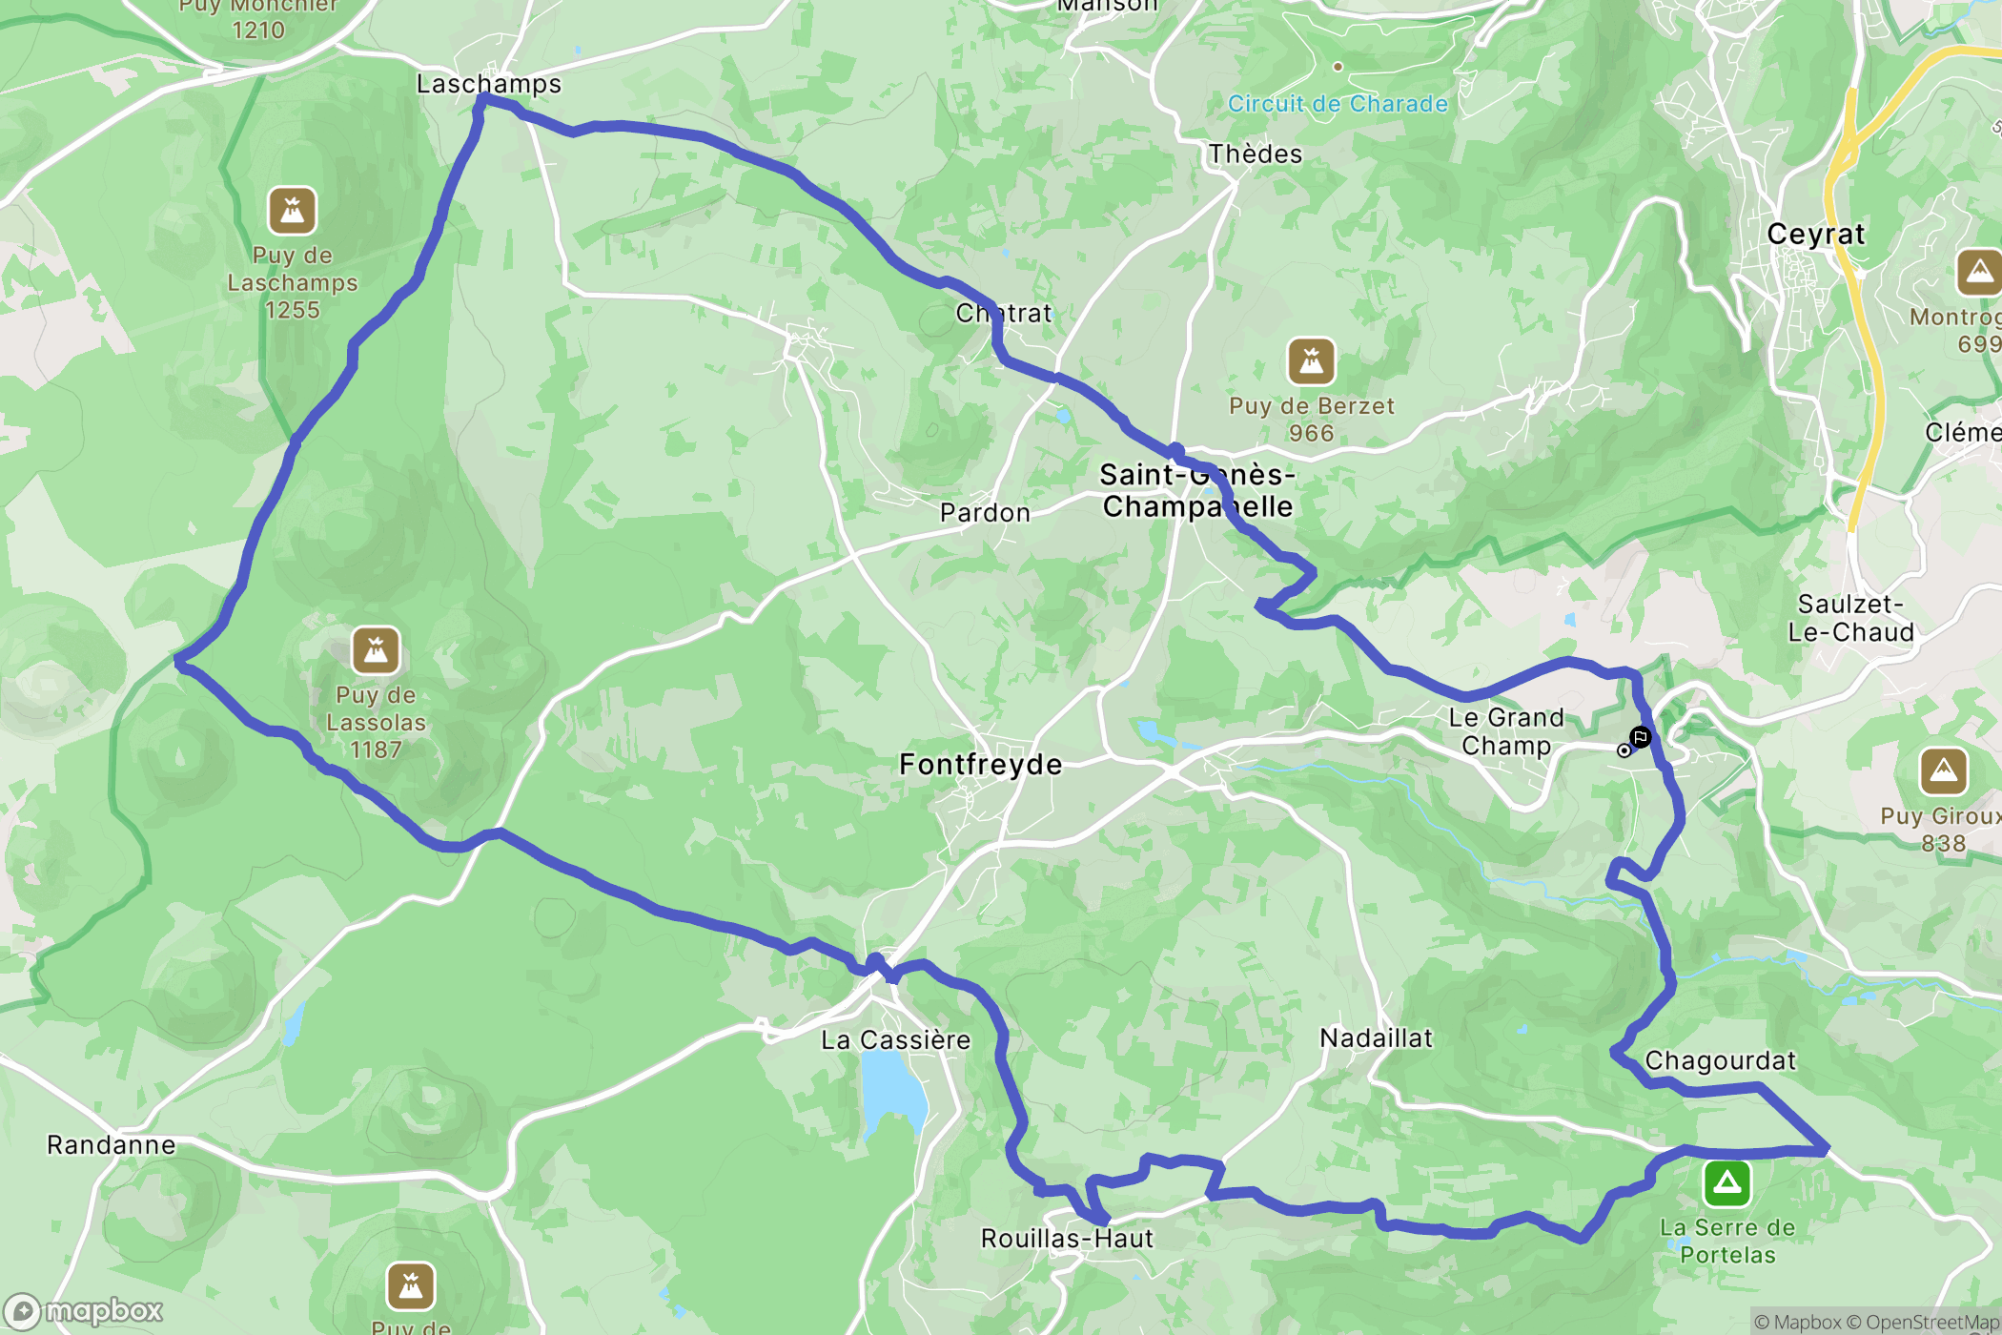Click the route start circle marker

1624,750
